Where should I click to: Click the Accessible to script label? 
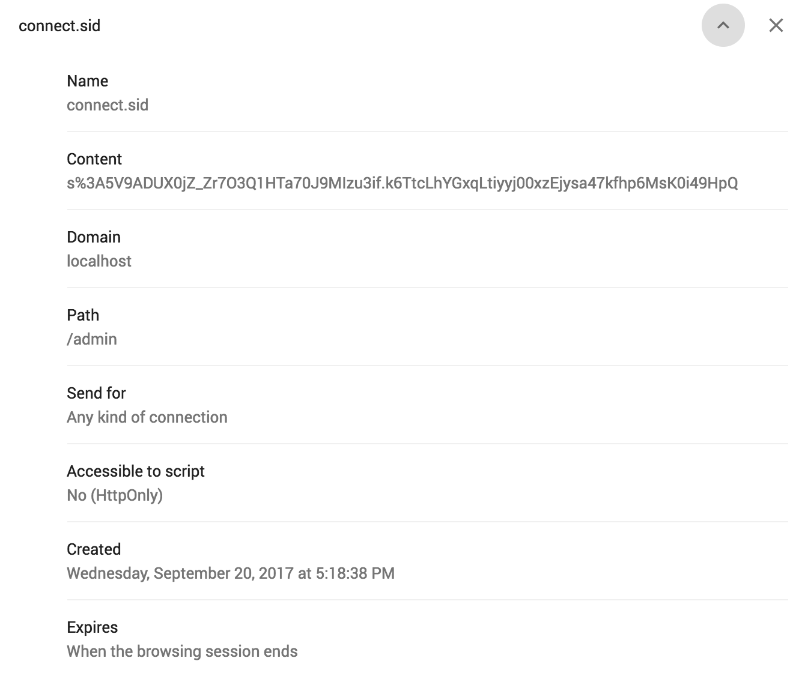pos(136,471)
